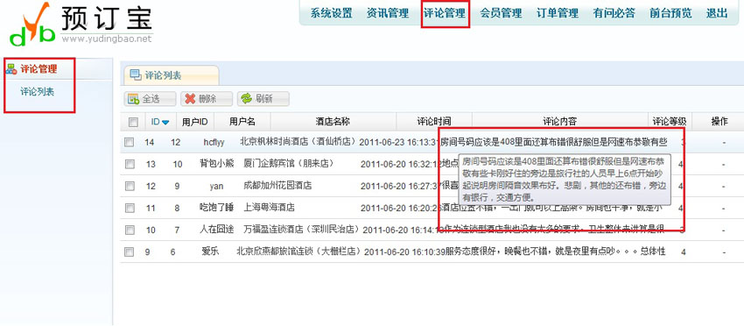Click the 评论等级 column header
Viewport: 744px width, 326px height.
pos(670,122)
